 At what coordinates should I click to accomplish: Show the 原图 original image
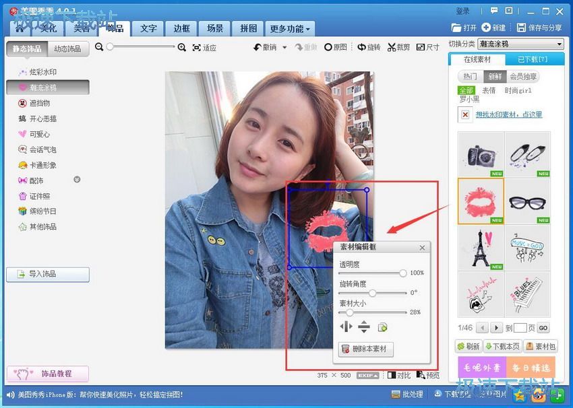[336, 47]
